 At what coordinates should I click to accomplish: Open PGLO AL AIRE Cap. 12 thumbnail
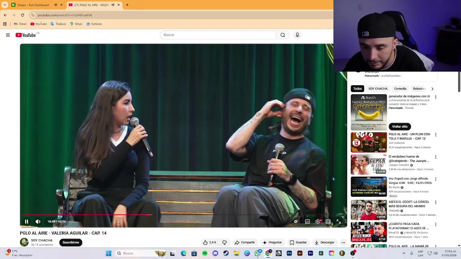(x=369, y=142)
